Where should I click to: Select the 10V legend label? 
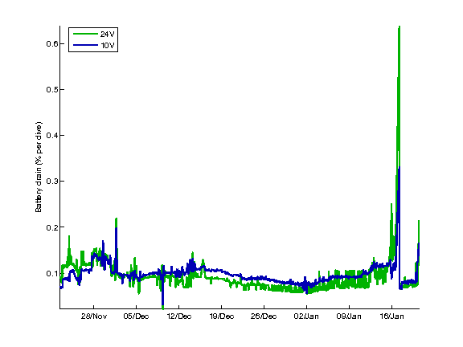107,46
